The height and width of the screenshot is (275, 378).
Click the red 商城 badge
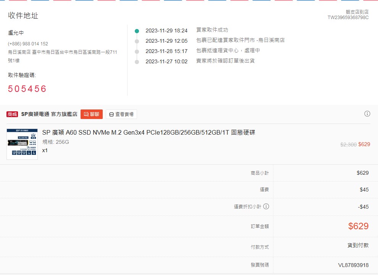click(13, 114)
